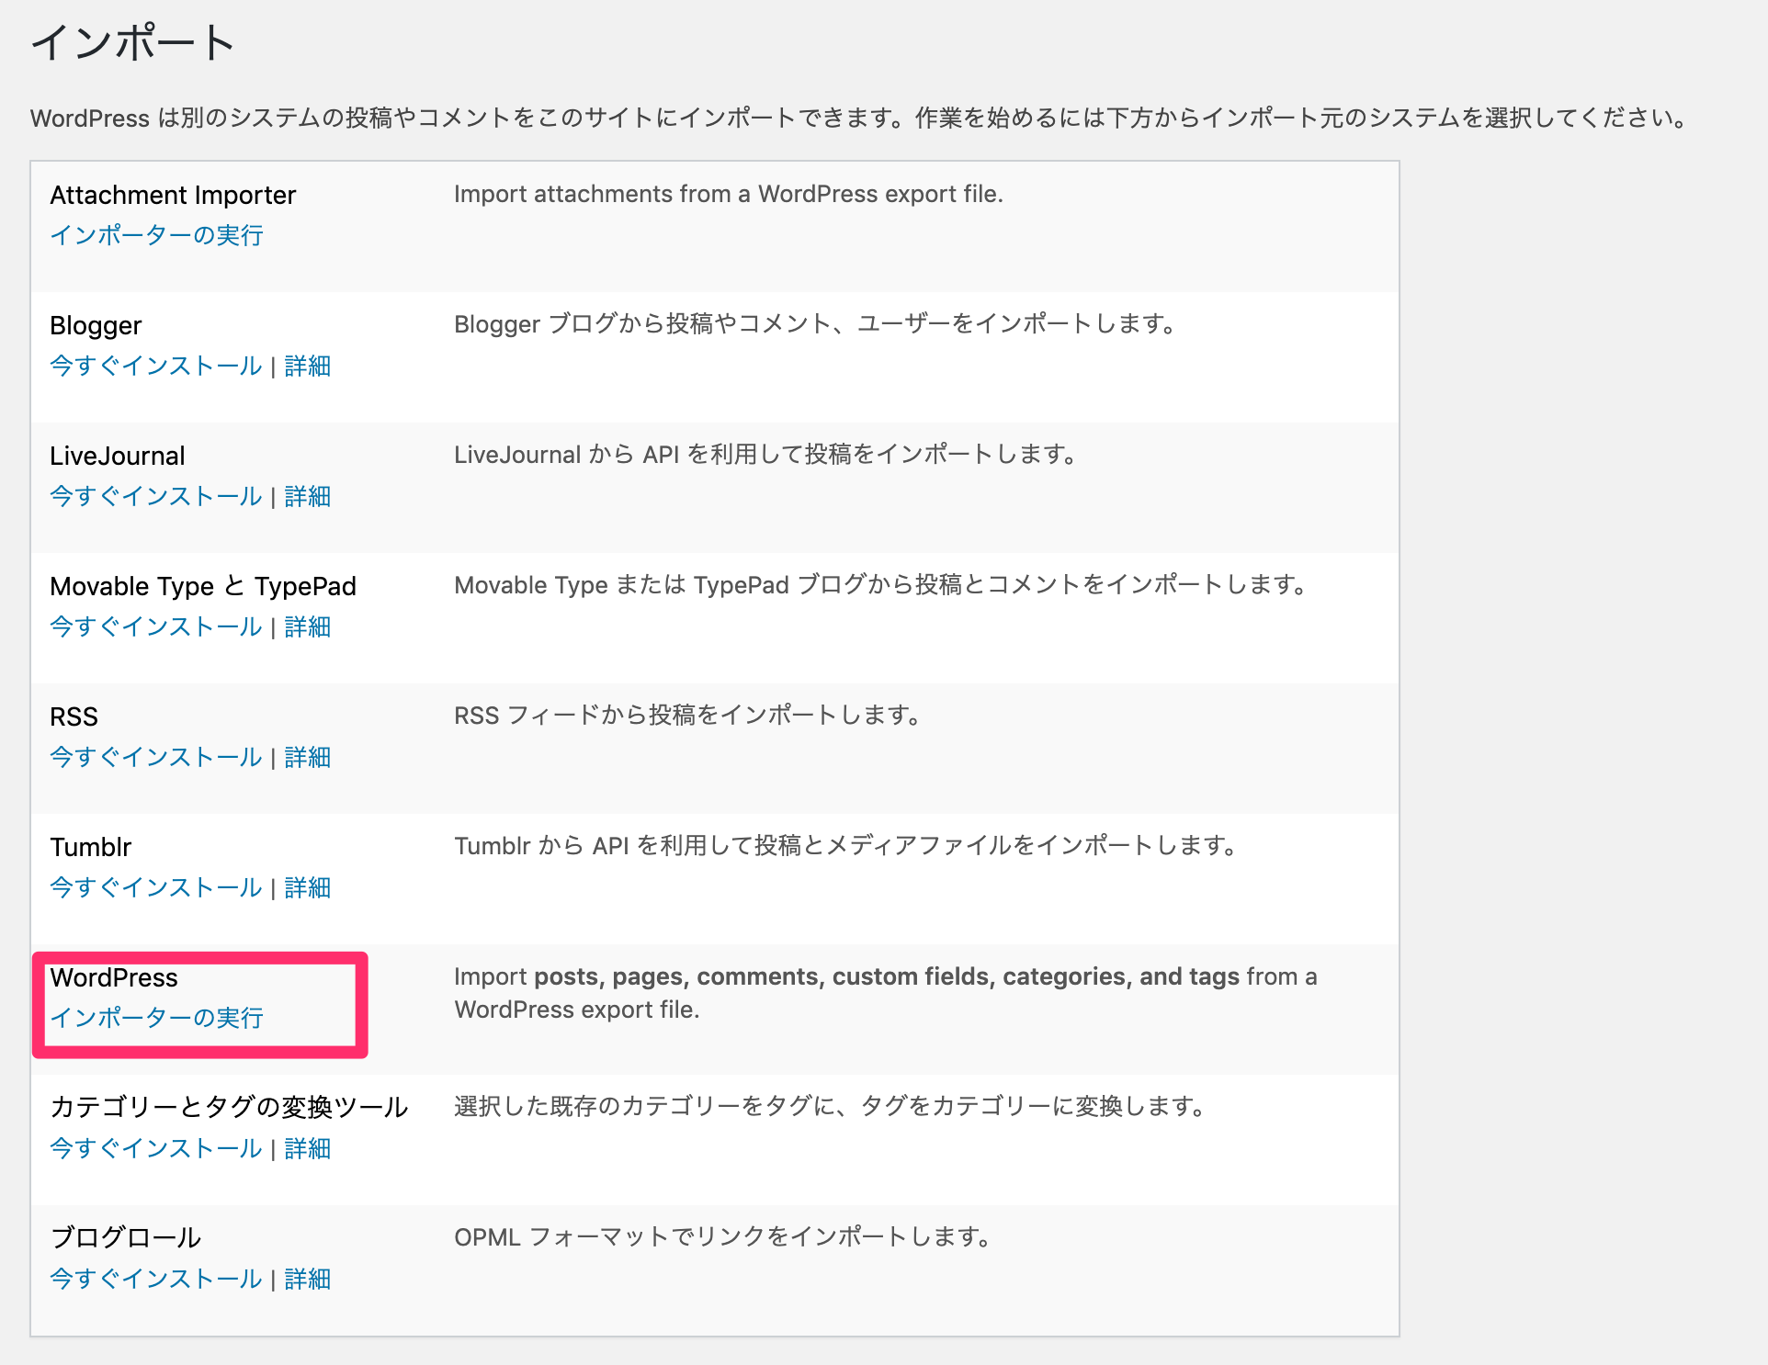Image resolution: width=1768 pixels, height=1365 pixels.
Task: Install the Tumblr importer now
Action: click(156, 887)
